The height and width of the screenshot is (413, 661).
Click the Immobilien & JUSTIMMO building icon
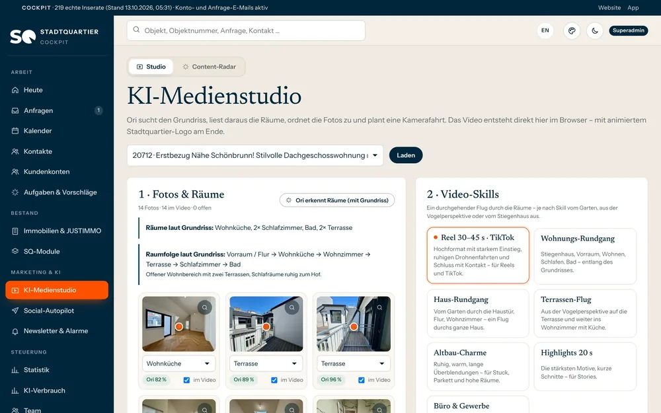[15, 231]
